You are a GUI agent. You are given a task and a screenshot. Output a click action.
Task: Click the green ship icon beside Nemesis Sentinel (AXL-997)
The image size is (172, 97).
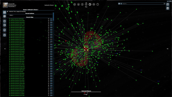[10, 26]
